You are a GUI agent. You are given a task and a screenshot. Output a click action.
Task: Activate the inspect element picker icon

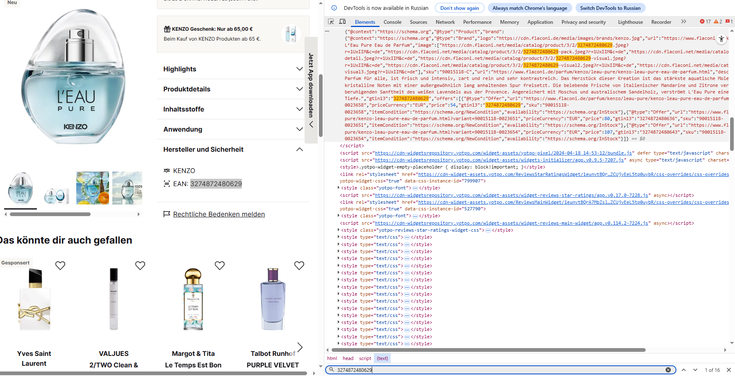tap(331, 22)
